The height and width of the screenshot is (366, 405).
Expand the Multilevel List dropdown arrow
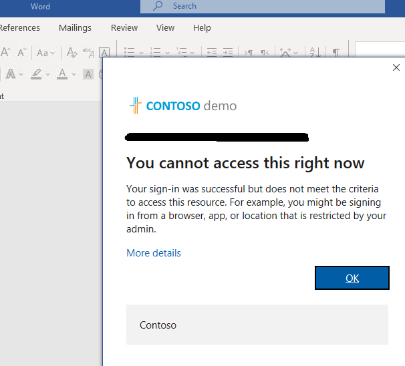[x=192, y=53]
